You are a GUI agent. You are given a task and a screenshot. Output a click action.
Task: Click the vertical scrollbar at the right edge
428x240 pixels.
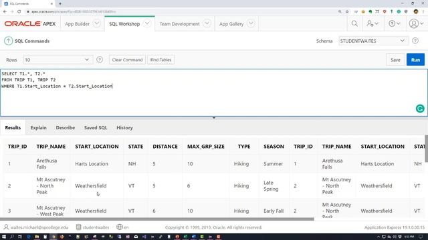[427, 148]
